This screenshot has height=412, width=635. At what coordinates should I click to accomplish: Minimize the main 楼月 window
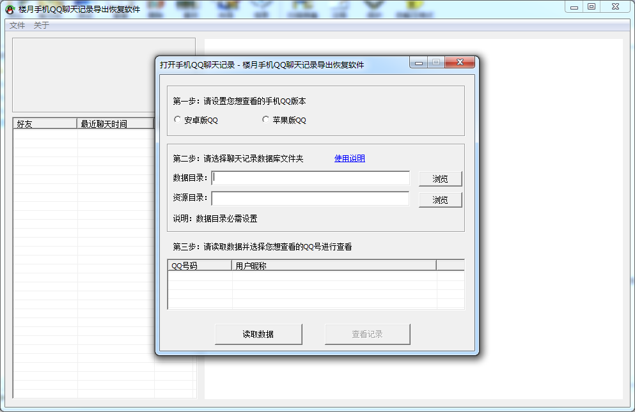(x=574, y=7)
